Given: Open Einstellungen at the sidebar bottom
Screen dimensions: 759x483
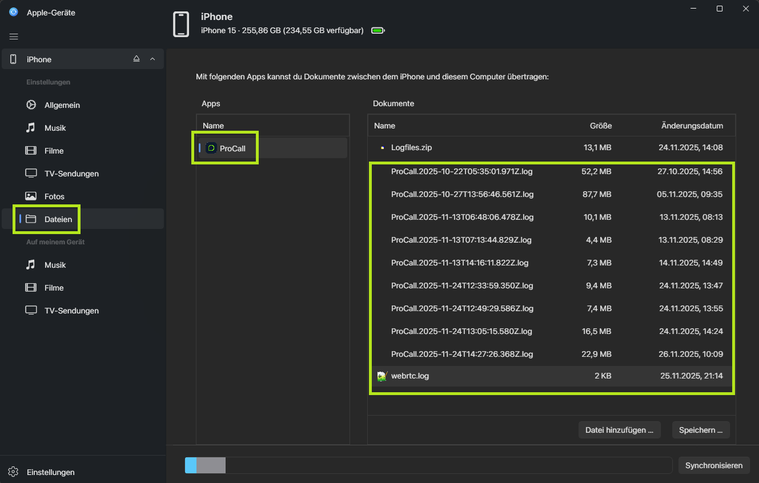Looking at the screenshot, I should (50, 472).
